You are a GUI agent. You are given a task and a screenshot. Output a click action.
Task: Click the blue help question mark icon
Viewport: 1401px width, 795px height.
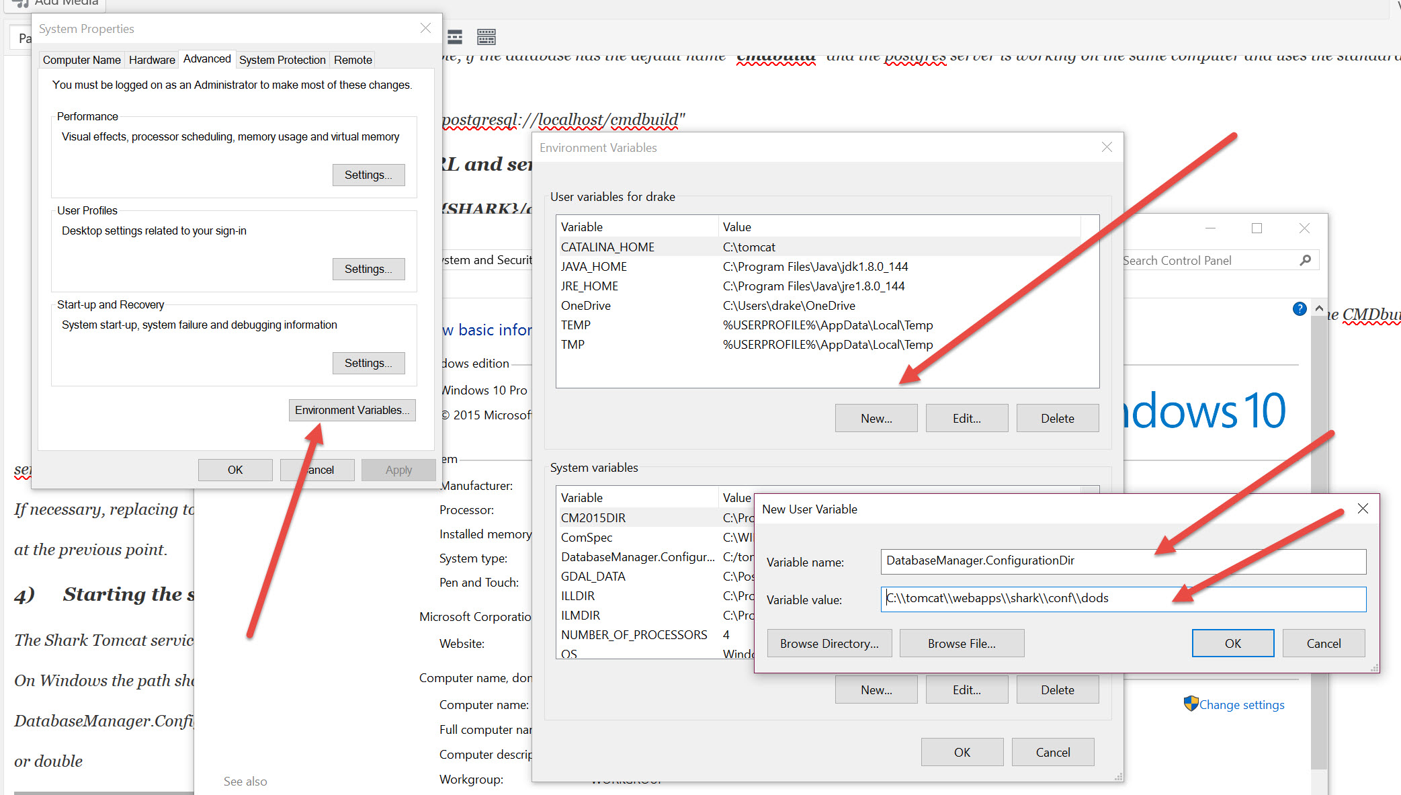tap(1300, 308)
